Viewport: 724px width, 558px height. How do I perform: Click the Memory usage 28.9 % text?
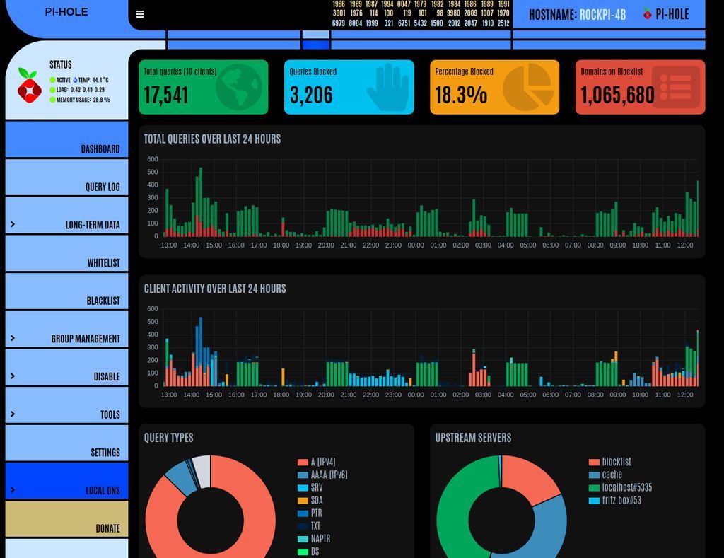pyautogui.click(x=83, y=100)
